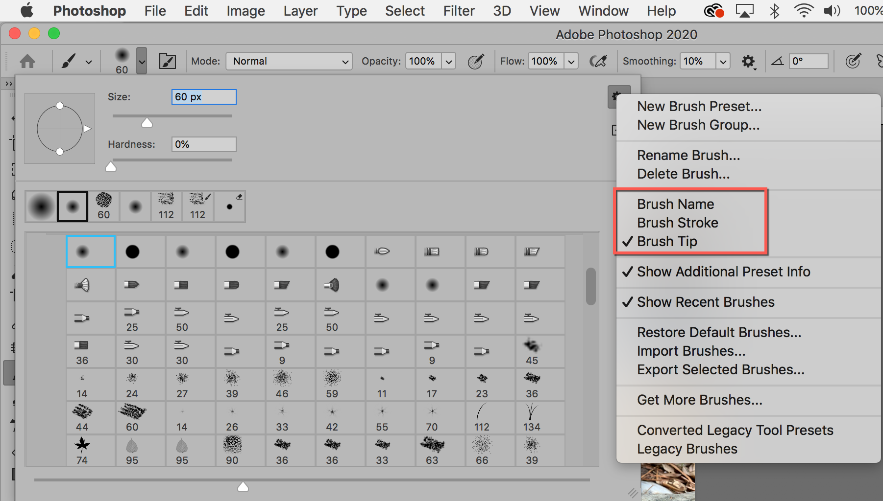Click the brush Size slider handle
883x501 pixels.
(x=147, y=123)
